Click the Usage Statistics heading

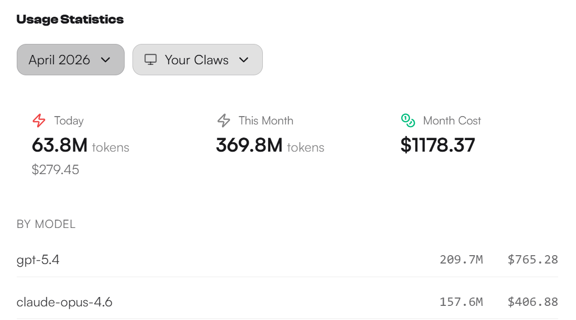[70, 20]
